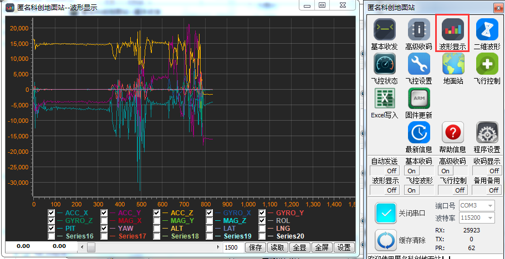Image resolution: width=505 pixels, height=259 pixels.
Task: Click the RX value 25923
Action: (472, 230)
